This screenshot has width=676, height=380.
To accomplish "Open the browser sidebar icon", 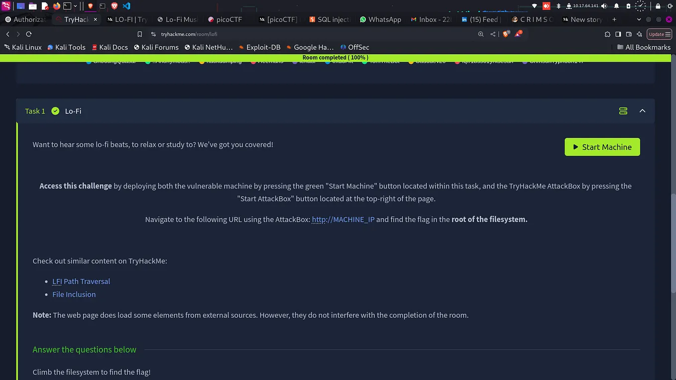I will pyautogui.click(x=617, y=34).
